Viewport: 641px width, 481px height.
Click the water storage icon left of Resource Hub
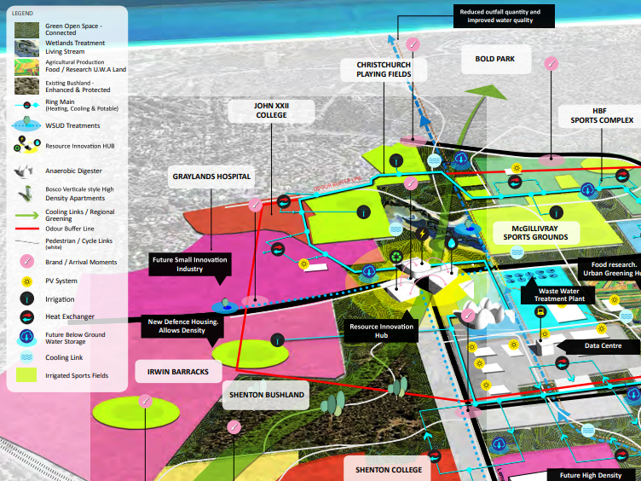click(x=369, y=272)
